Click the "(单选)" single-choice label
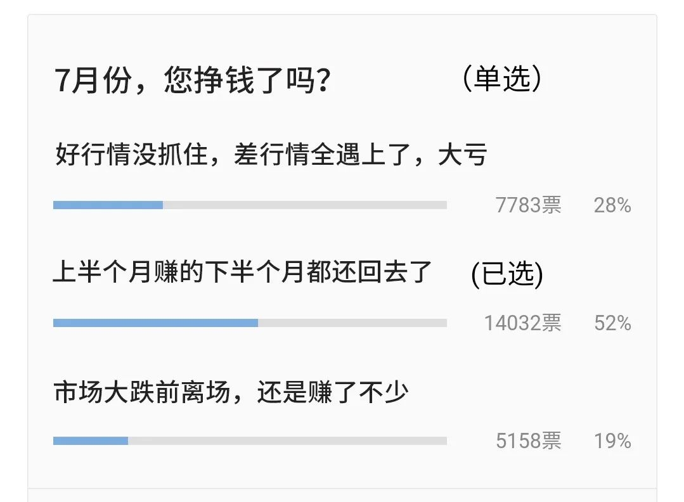Viewport: 684px width, 502px height. [x=501, y=80]
